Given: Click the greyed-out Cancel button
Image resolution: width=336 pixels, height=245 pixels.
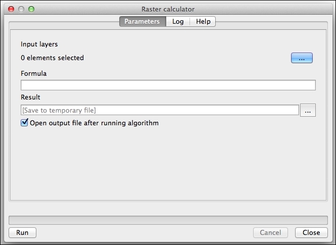Looking at the screenshot, I should tap(270, 232).
